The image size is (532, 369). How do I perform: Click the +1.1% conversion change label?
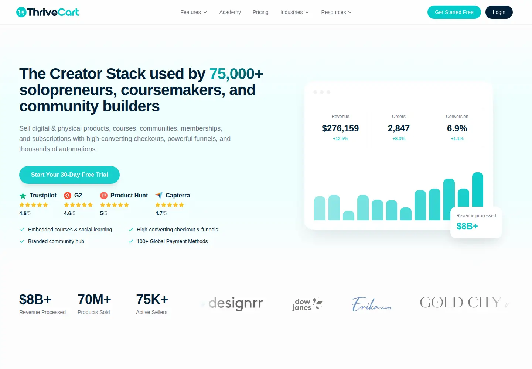click(x=457, y=139)
